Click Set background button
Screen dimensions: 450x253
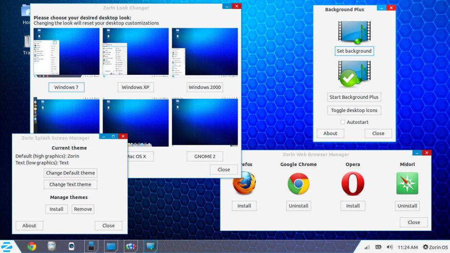tap(354, 51)
